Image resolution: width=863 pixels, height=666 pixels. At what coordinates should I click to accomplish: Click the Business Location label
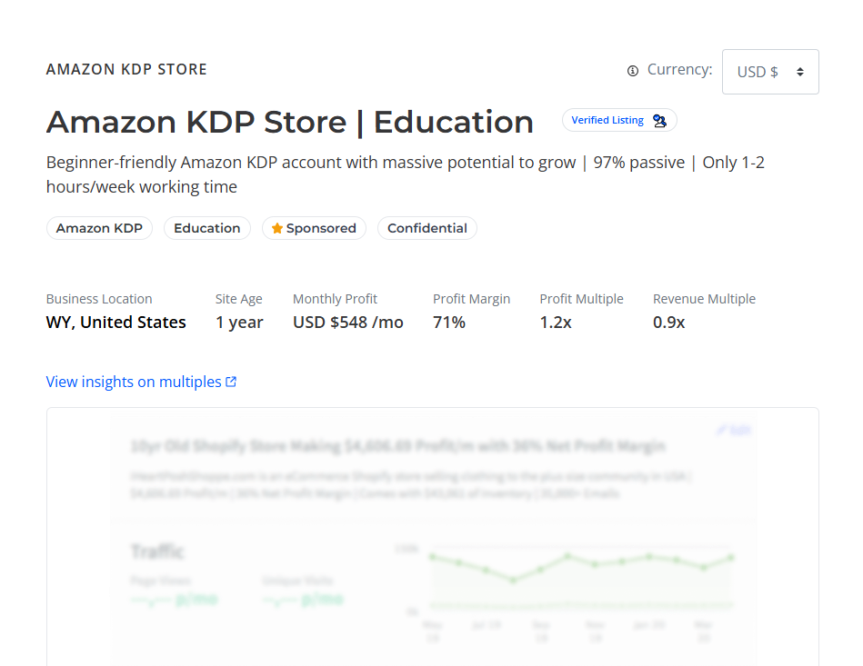[99, 299]
